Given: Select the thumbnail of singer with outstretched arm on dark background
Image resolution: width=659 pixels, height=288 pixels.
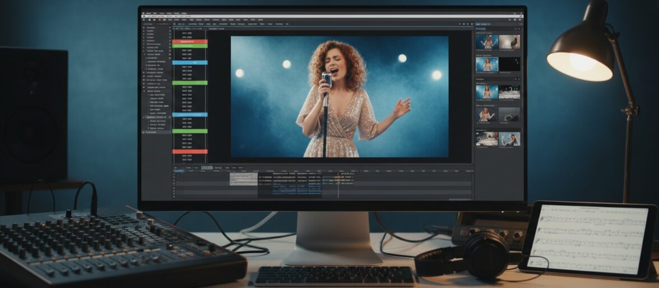Looking at the screenshot, I should click(x=487, y=115).
